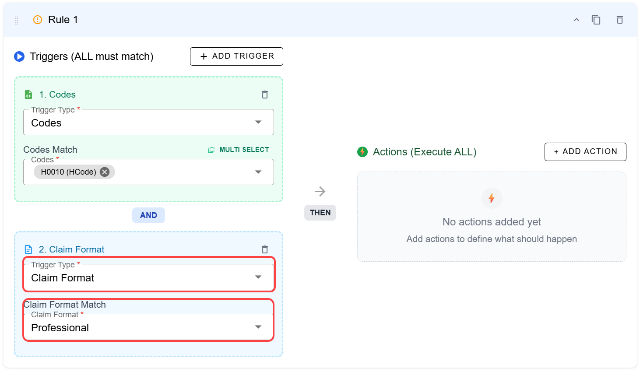Click the ADD ACTION button

pos(585,152)
